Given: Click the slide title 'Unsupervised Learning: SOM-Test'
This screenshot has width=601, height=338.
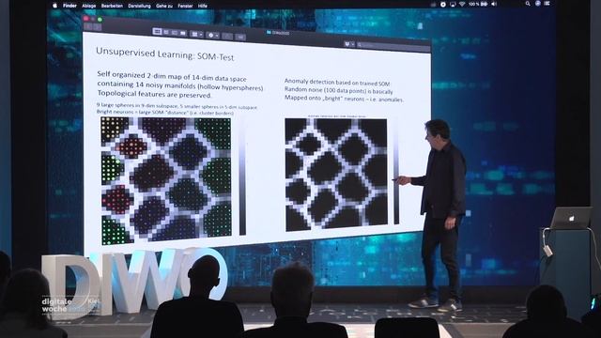Looking at the screenshot, I should pos(165,54).
